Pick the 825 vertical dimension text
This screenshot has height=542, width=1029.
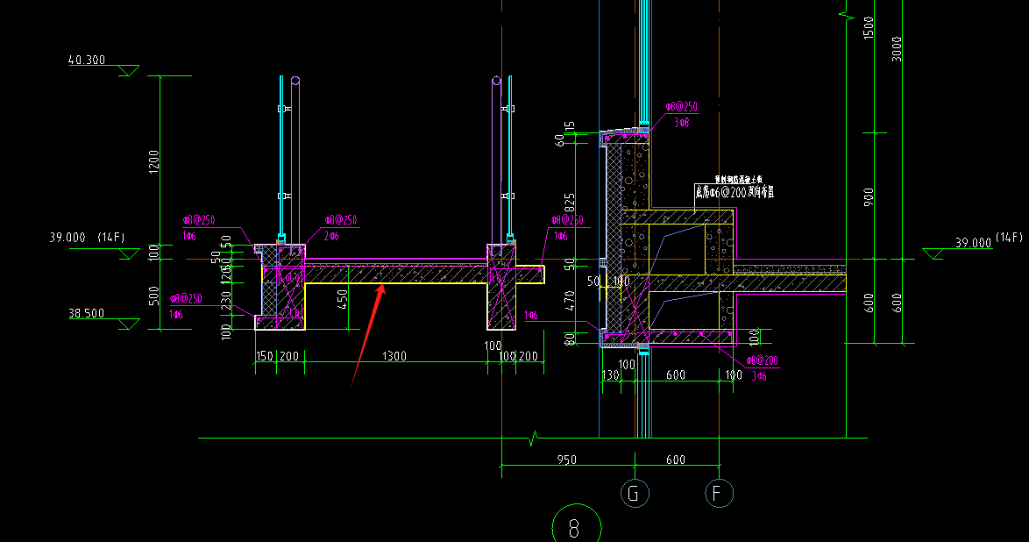(x=570, y=203)
